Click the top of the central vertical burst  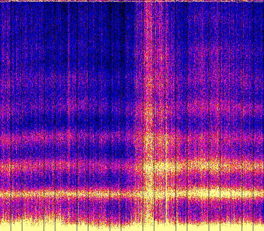point(148,8)
